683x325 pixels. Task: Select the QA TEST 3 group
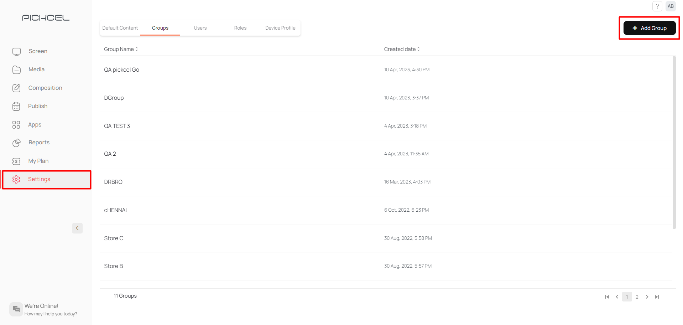click(386, 126)
